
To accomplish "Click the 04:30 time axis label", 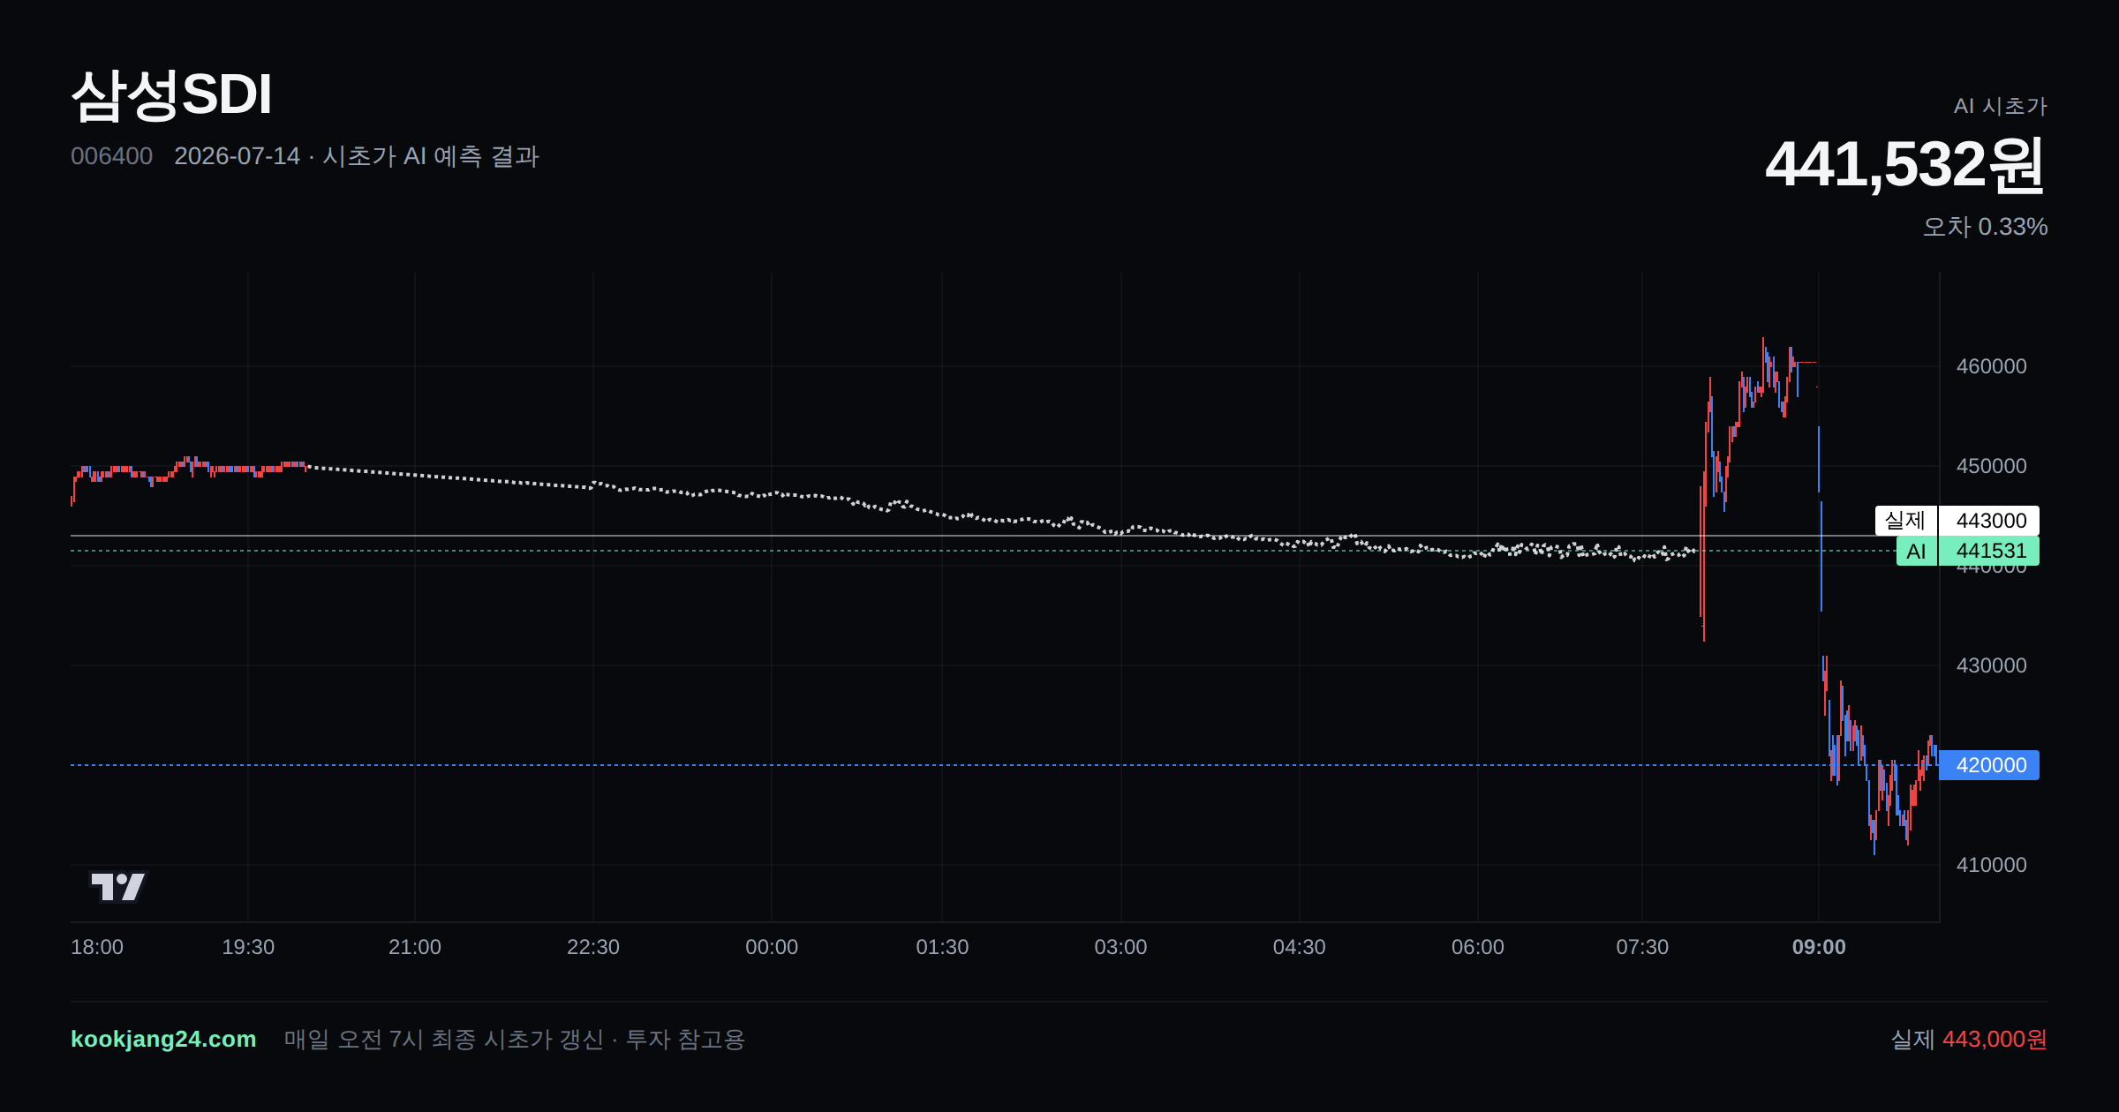I will coord(1299,947).
